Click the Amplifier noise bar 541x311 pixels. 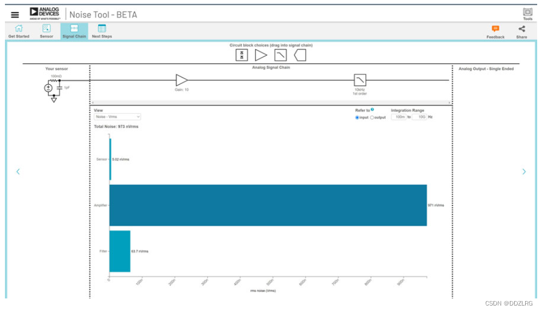click(268, 205)
